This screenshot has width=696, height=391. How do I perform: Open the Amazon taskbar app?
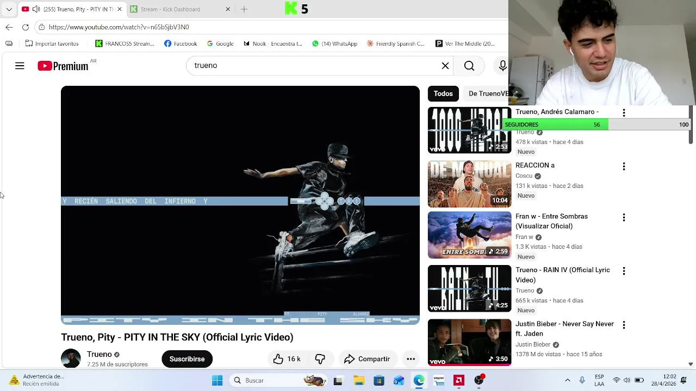point(439,381)
